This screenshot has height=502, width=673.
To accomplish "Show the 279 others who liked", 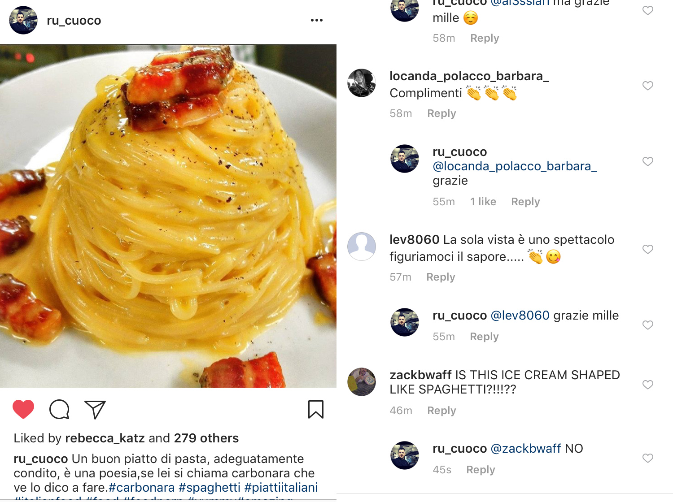I will click(x=206, y=438).
